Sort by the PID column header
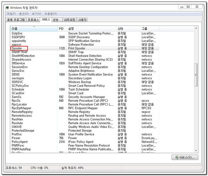The height and width of the screenshot is (176, 208). coord(62,29)
